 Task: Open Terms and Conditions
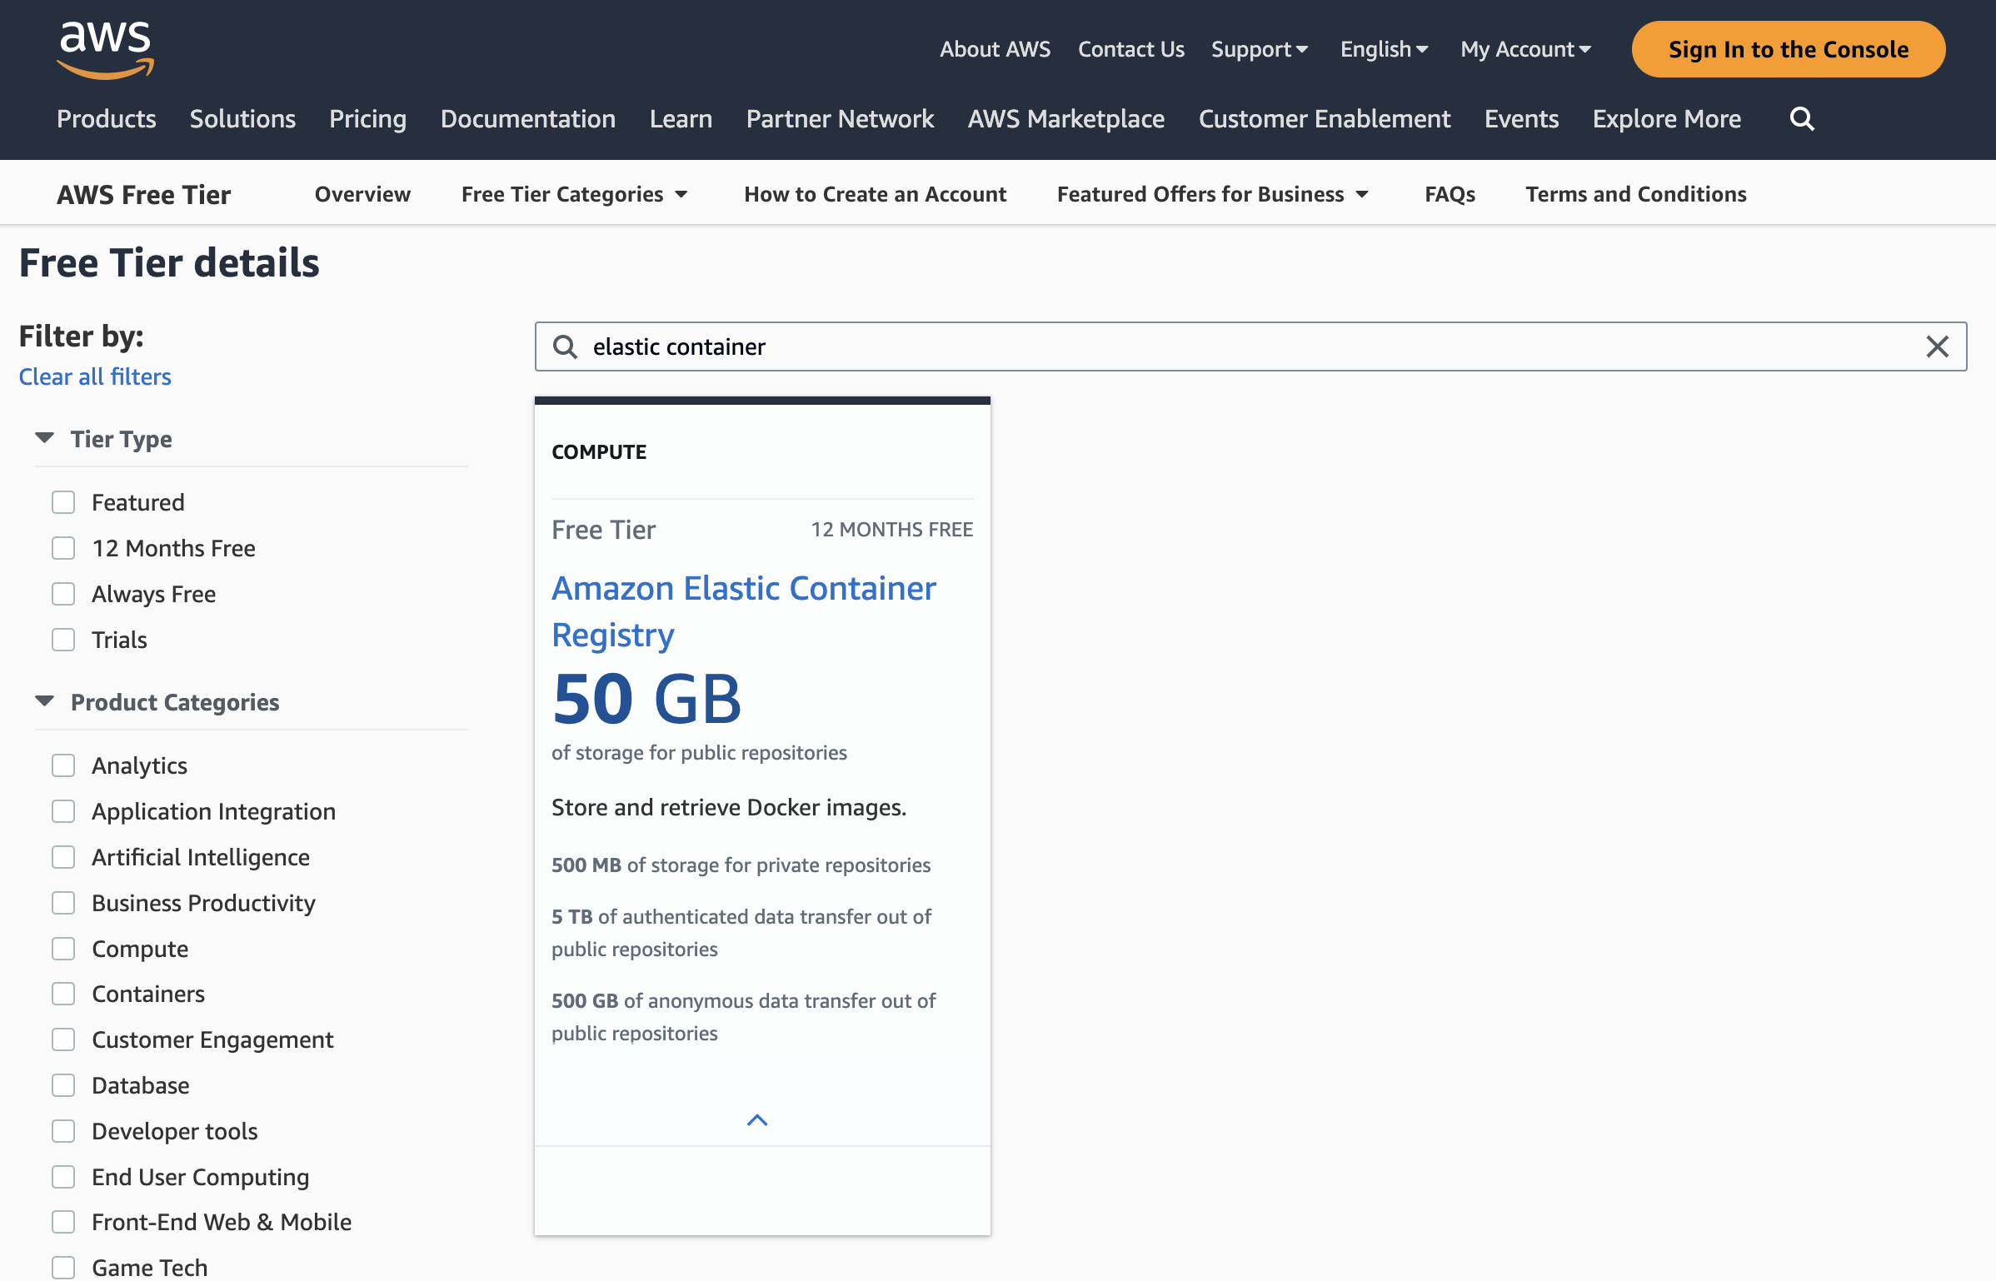pyautogui.click(x=1636, y=194)
